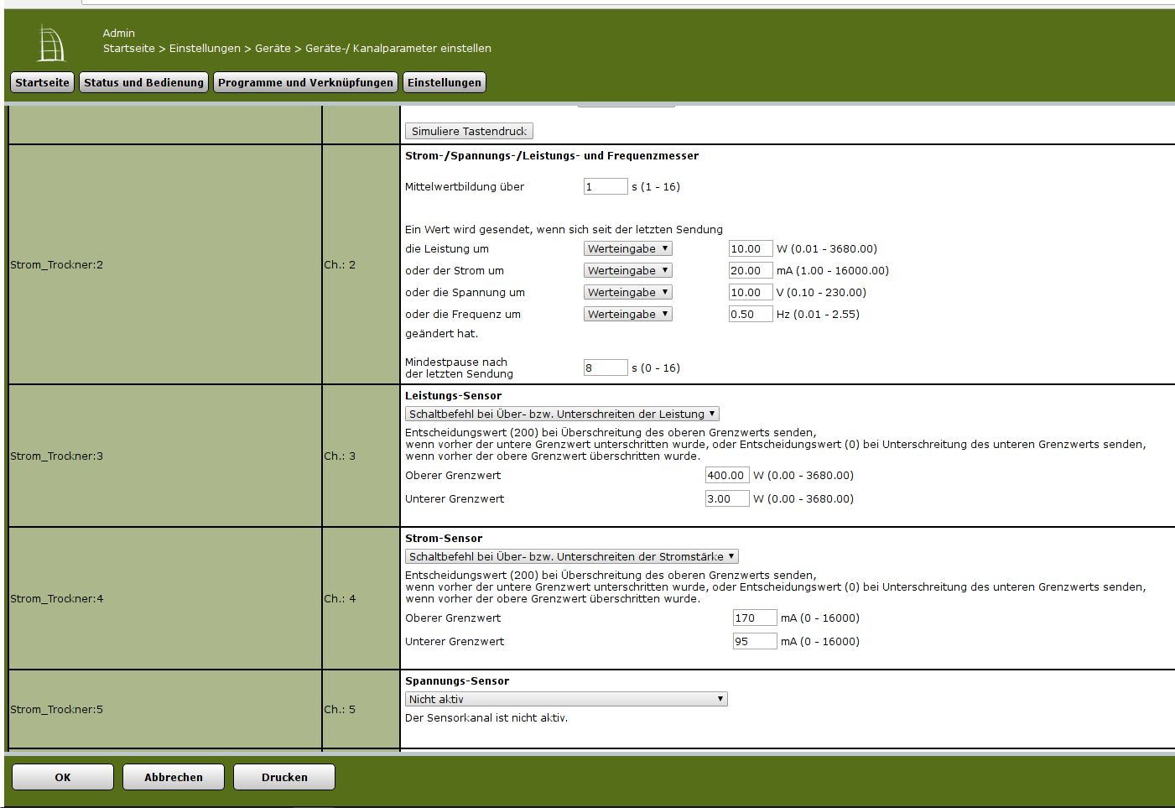
Task: Open Programme und Verknüpfungen menu
Action: click(x=305, y=82)
